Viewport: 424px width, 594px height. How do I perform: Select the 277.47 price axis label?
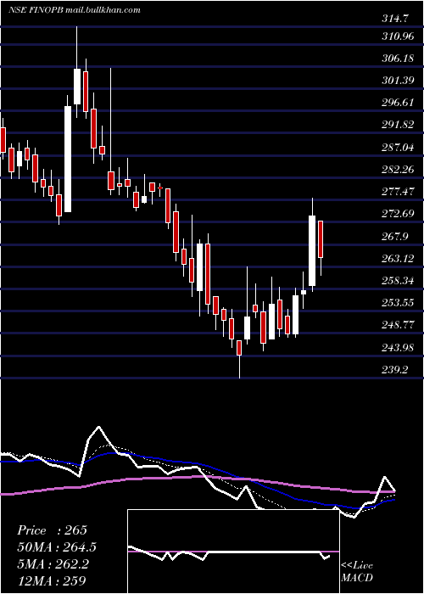click(x=399, y=192)
